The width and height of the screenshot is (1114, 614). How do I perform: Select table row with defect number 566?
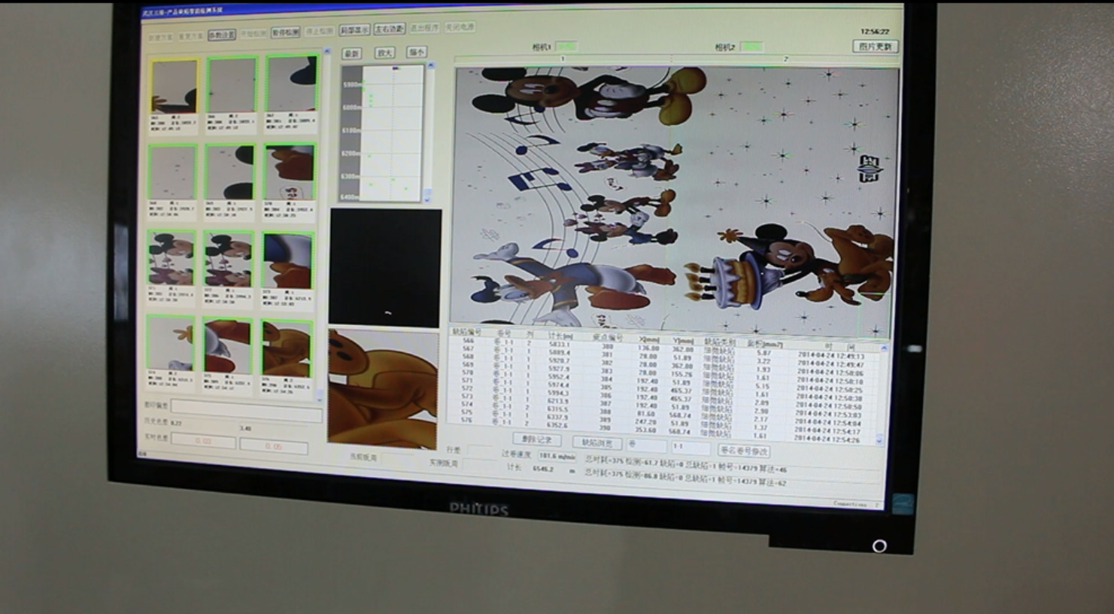666,348
